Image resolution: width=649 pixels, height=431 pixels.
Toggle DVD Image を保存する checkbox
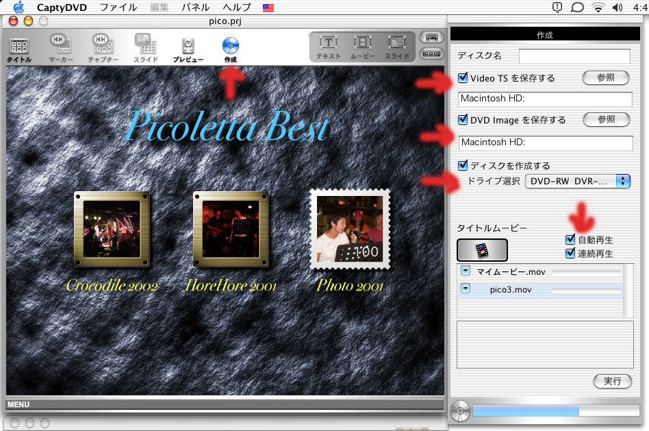point(463,120)
